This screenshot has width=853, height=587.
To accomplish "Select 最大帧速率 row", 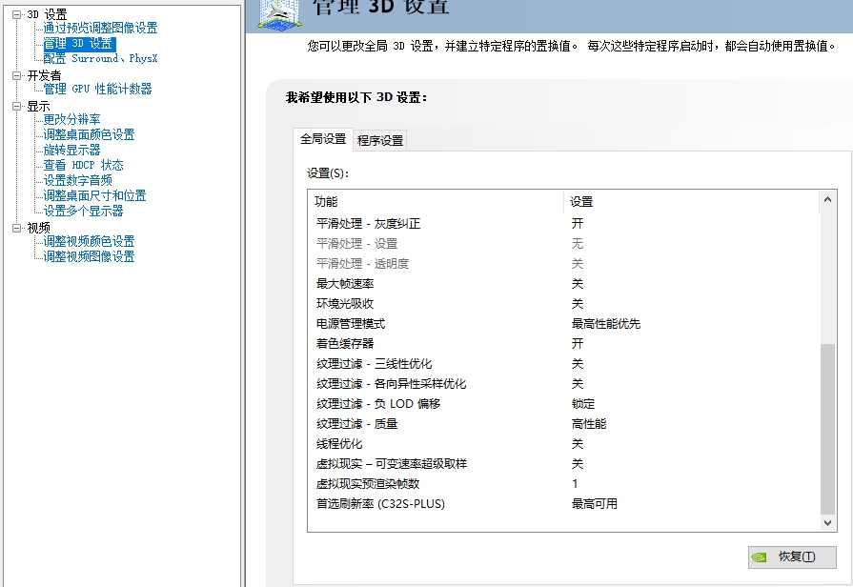I will pyautogui.click(x=563, y=283).
